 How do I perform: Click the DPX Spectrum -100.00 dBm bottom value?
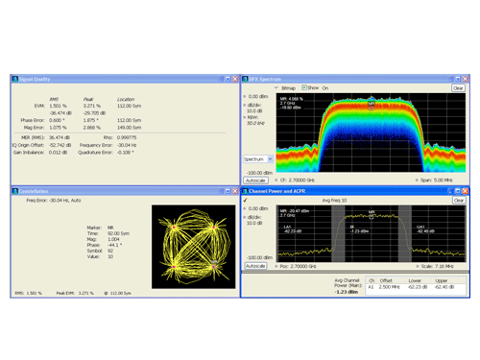pyautogui.click(x=259, y=173)
